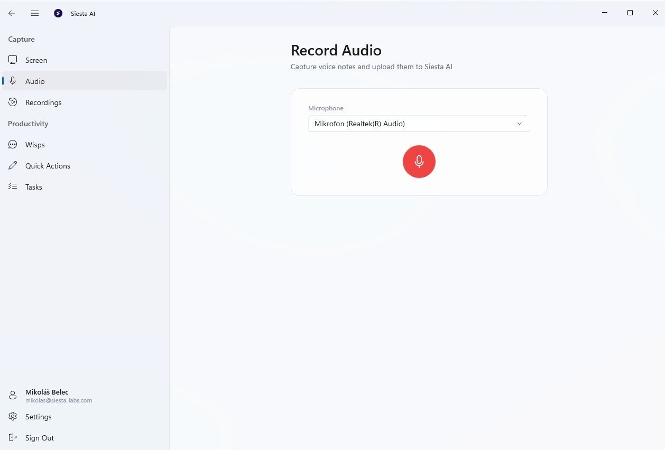Open Mikoláš Belec profile entry
The image size is (665, 450).
coord(85,396)
